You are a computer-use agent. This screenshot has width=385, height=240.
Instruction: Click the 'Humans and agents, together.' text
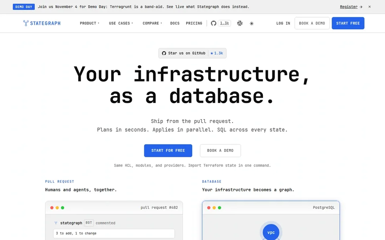pos(81,190)
